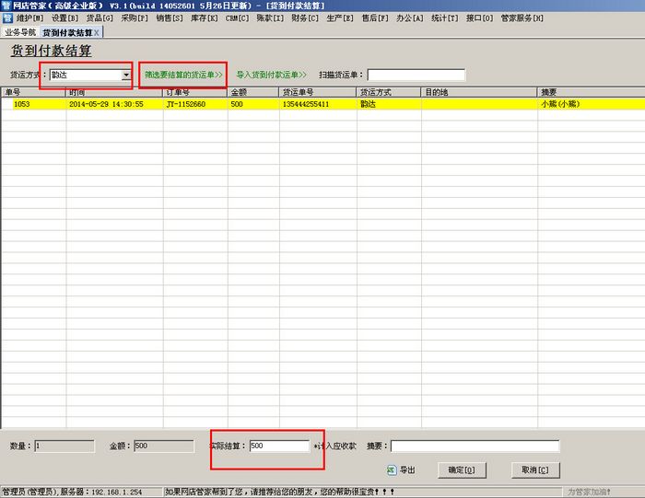
Task: Open the 维护 menu
Action: 29,18
